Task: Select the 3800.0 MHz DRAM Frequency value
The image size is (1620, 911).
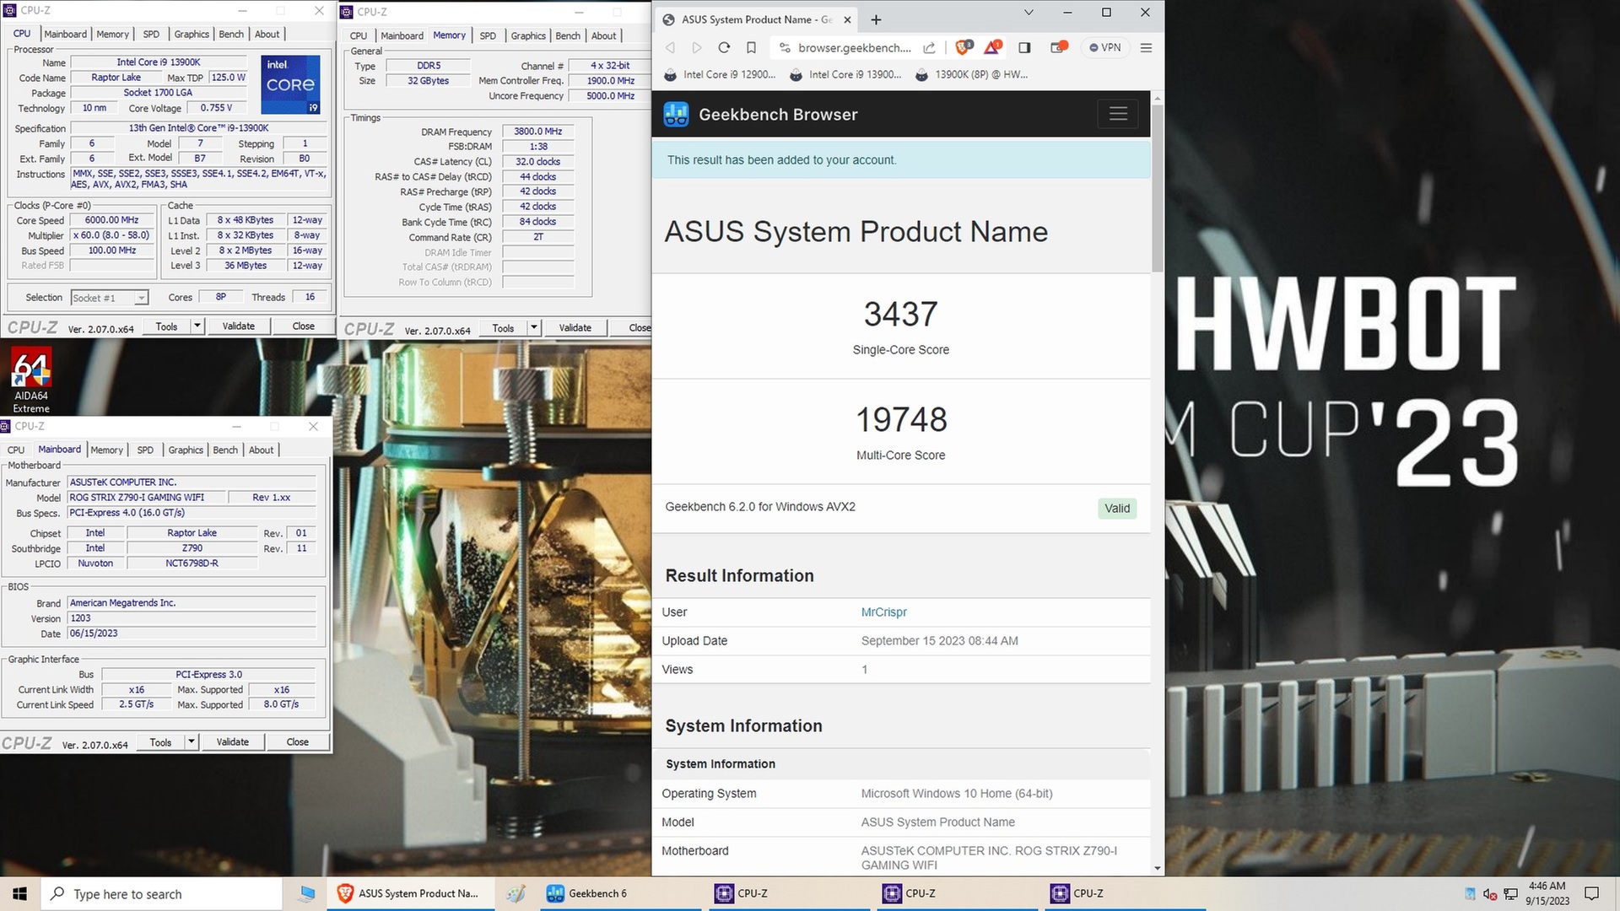Action: point(537,132)
